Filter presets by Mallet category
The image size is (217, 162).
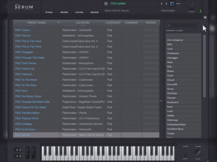pos(183,115)
